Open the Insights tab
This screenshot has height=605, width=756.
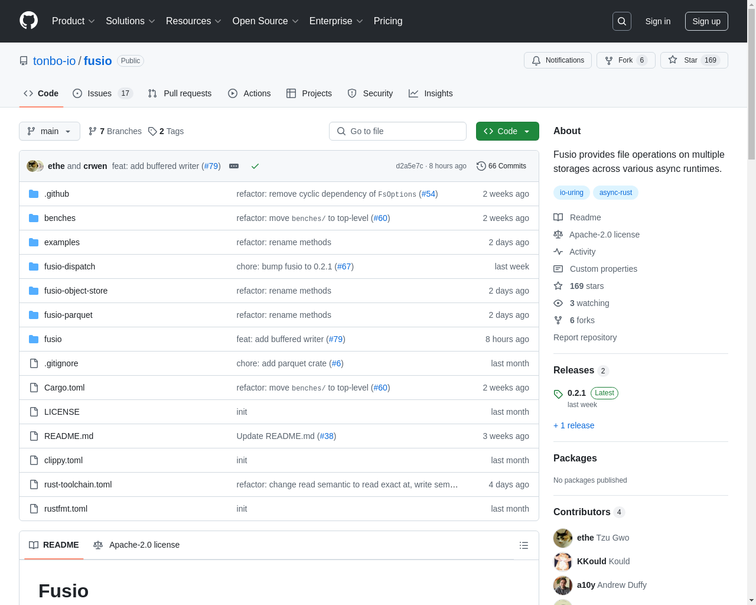431,93
